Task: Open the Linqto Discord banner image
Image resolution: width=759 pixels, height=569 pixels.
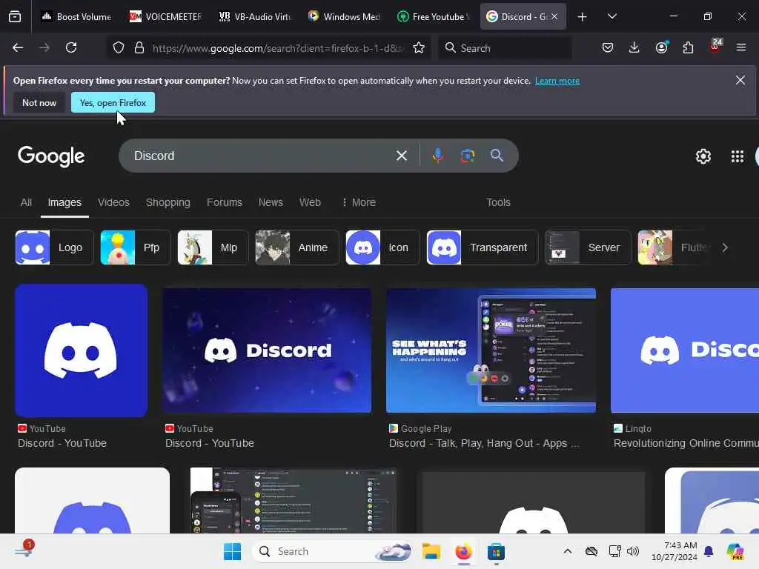Action: click(684, 350)
